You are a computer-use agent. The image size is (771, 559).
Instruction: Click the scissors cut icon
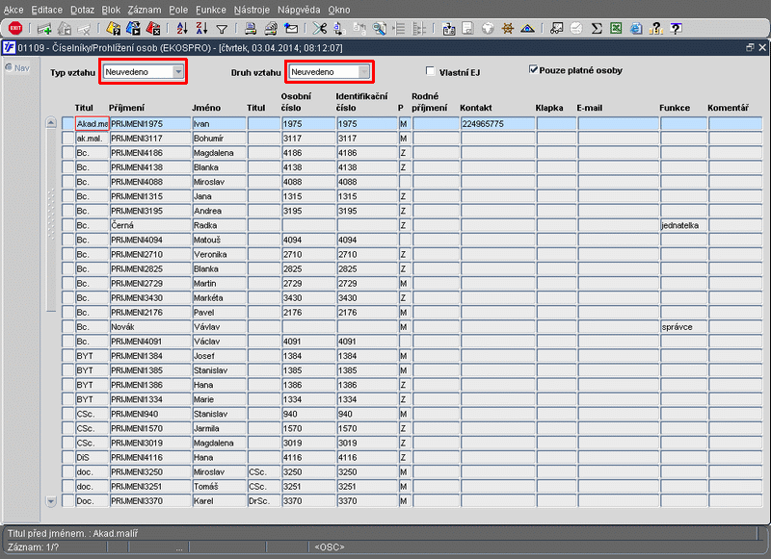pyautogui.click(x=320, y=29)
